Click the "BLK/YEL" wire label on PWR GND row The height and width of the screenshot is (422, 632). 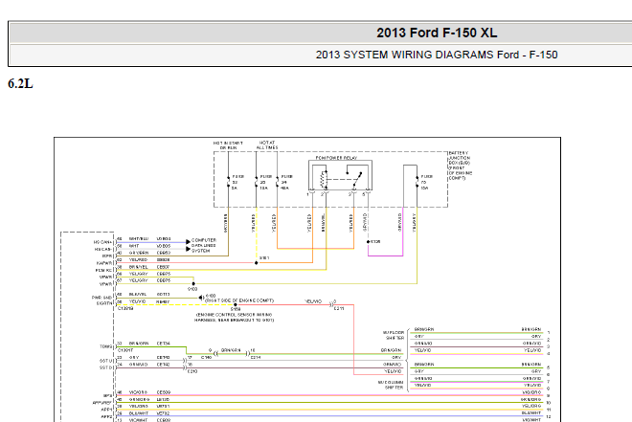pos(138,295)
